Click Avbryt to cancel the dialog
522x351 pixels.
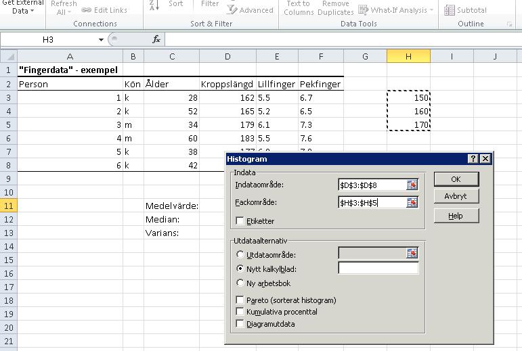tap(456, 196)
